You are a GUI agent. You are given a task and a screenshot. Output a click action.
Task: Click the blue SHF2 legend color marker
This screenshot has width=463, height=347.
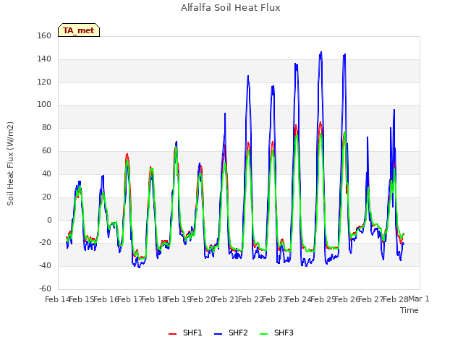218,334
